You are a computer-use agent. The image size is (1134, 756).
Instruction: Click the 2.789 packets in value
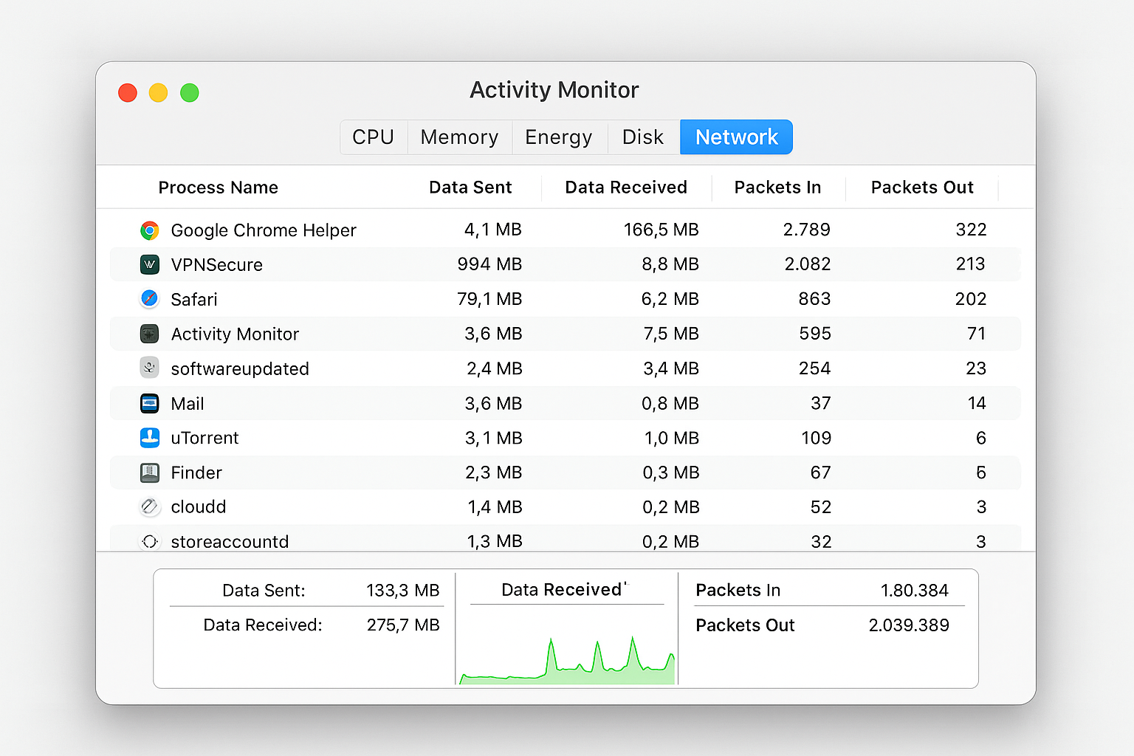(x=807, y=230)
